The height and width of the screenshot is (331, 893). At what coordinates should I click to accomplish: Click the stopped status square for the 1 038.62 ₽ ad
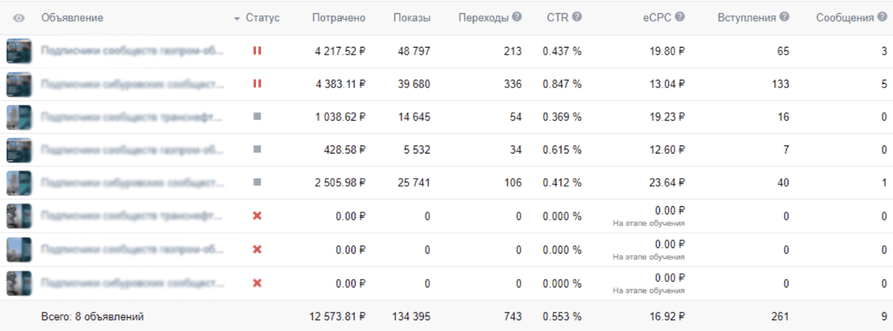pos(257,117)
